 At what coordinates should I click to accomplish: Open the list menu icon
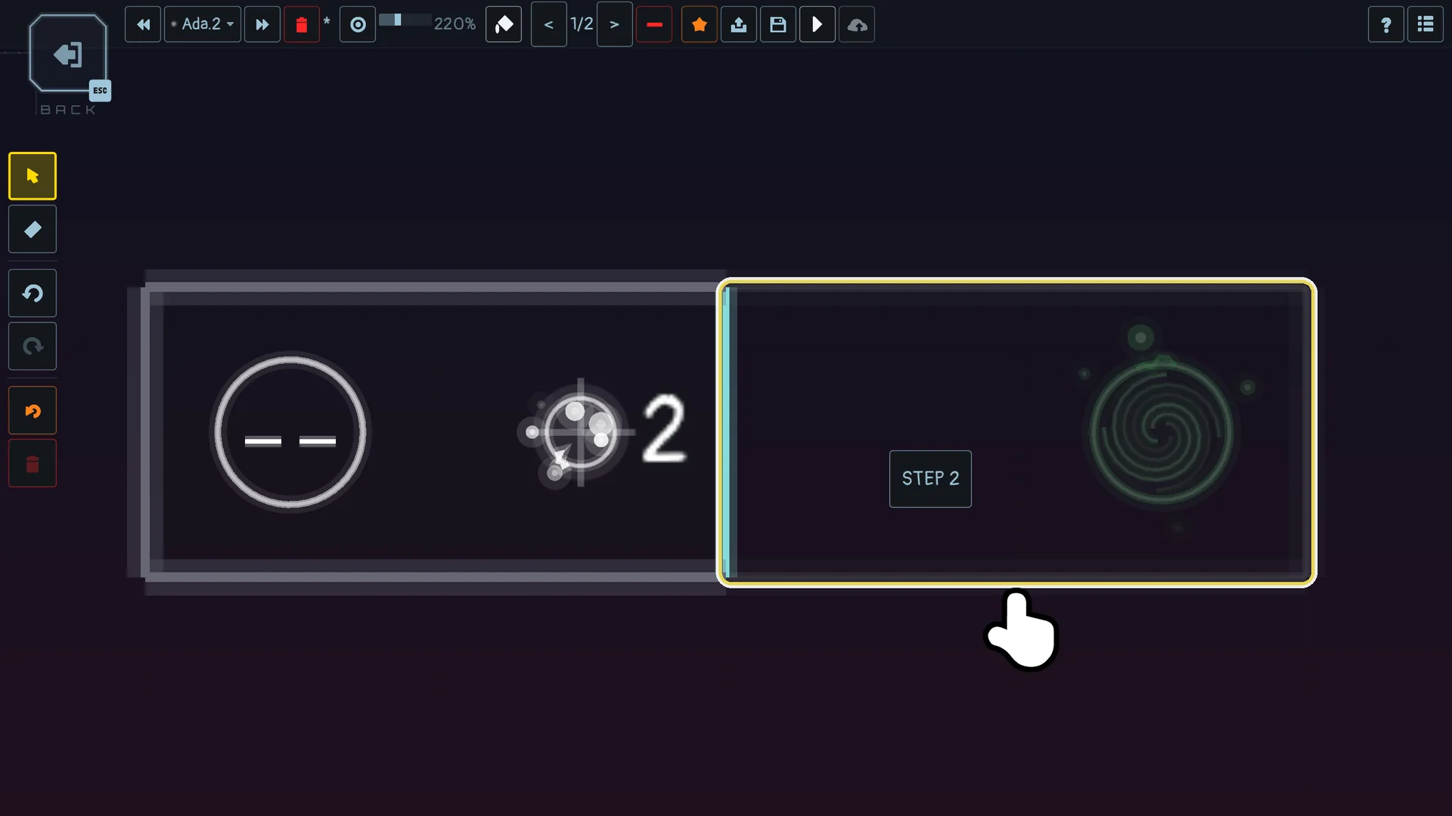1426,24
